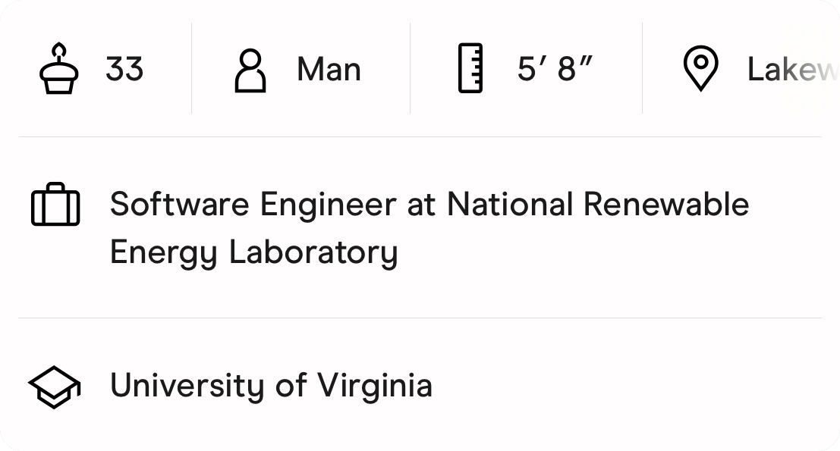Click the graduation cap education icon
Screen dimensions: 840x451
click(55, 386)
